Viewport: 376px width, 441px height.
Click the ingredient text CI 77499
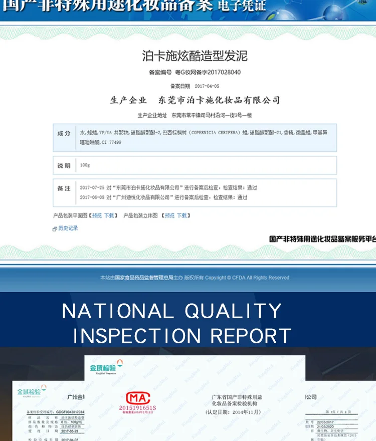pyautogui.click(x=111, y=142)
